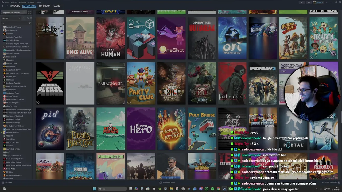This screenshot has height=192, width=342.
Task: Open Google Chrome from the taskbar
Action: 218,189
